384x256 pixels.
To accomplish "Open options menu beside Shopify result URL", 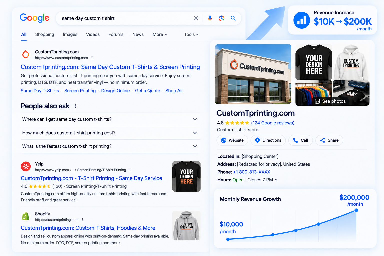I will coord(83,220).
